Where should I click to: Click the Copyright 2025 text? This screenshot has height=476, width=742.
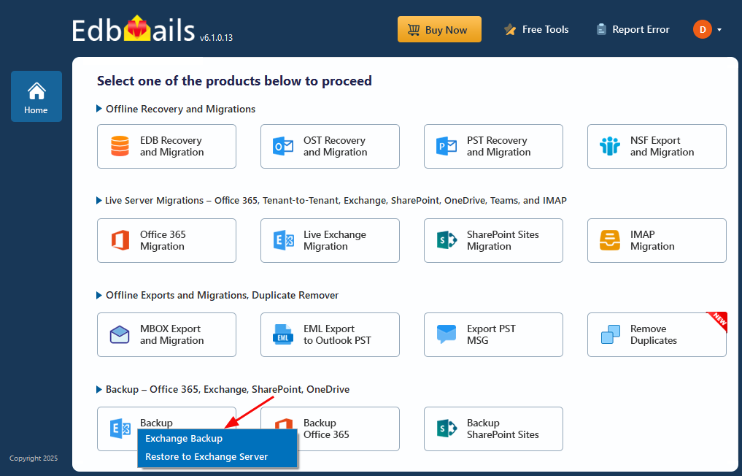tap(34, 458)
